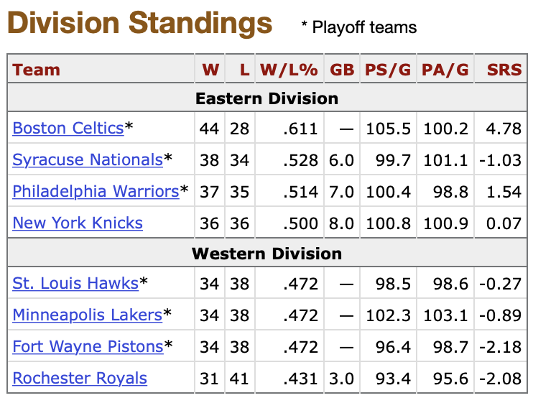Sort standings by the Team column header
Image resolution: width=533 pixels, height=398 pixels.
point(37,70)
